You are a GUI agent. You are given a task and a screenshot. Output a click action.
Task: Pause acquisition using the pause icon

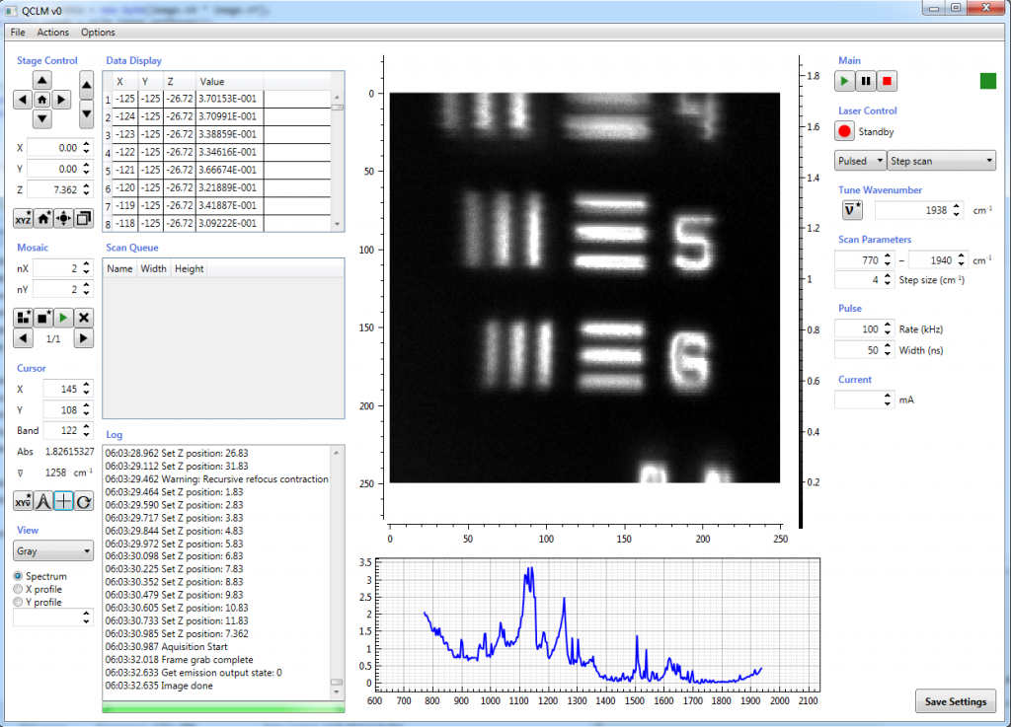point(865,81)
